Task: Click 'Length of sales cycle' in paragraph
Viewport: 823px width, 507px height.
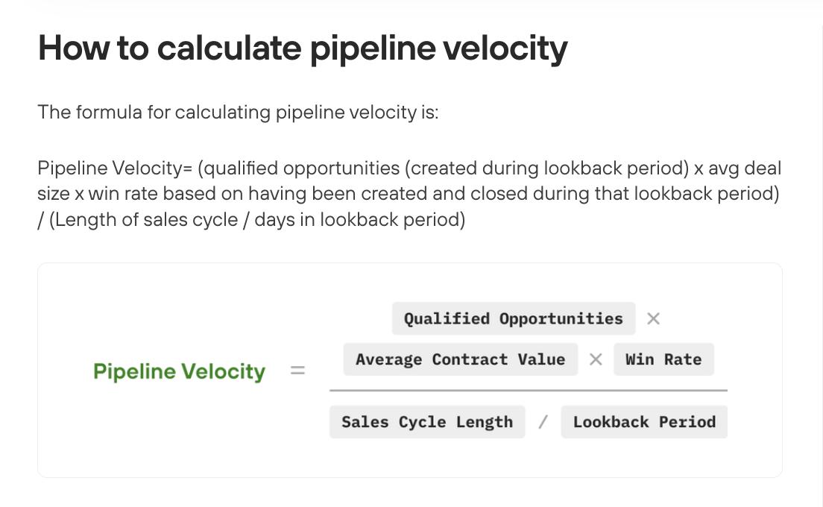Action: pos(146,219)
